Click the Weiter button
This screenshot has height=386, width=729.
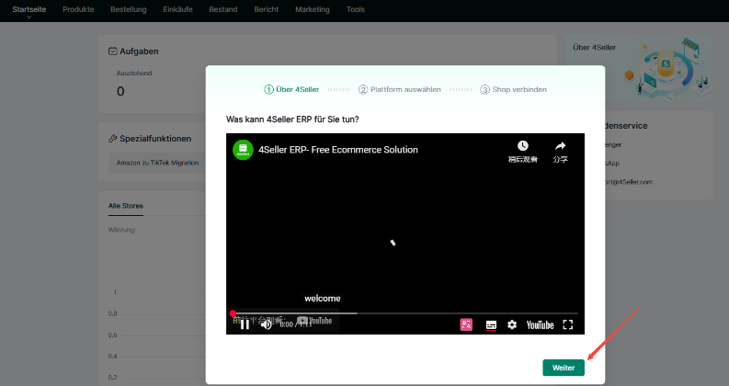pos(563,368)
